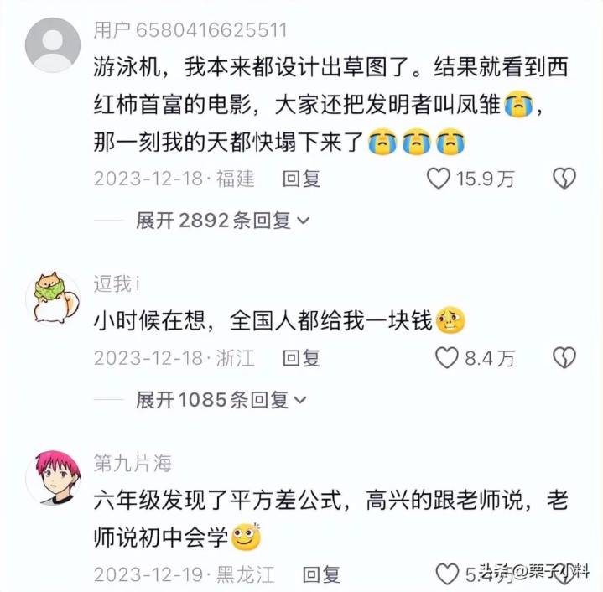
Task: Reply to the 福建 user's comment
Action: coord(301,179)
